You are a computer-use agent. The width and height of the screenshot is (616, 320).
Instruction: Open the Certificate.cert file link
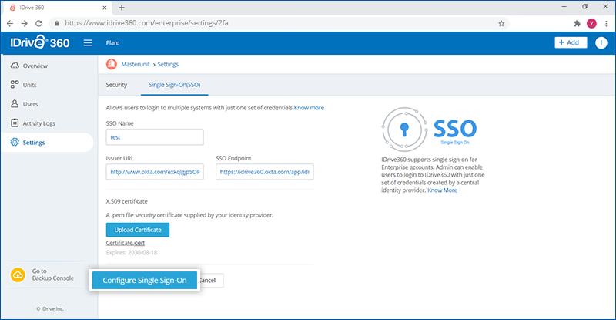pyautogui.click(x=126, y=243)
